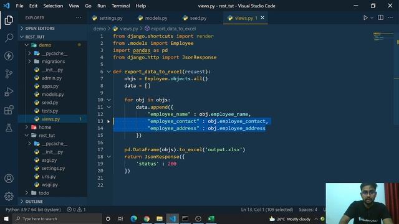Run the Python file with play button
Screen dimensions: 399x224
pos(365,18)
